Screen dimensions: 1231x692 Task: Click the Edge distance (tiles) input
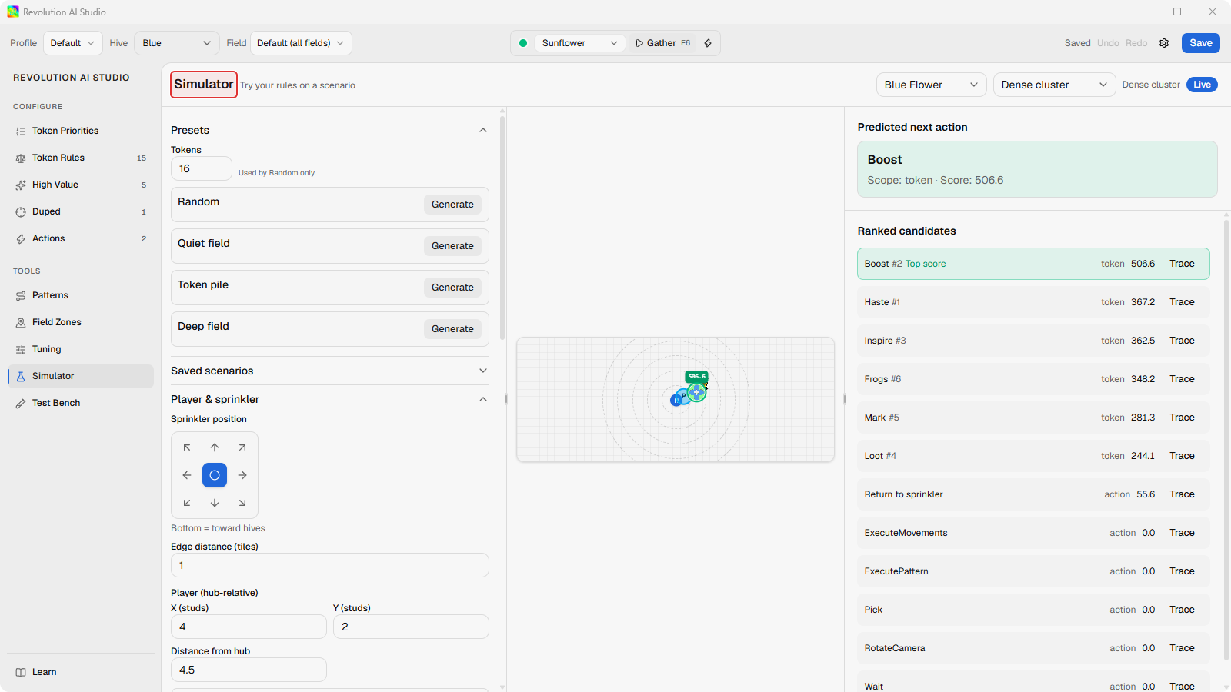329,565
